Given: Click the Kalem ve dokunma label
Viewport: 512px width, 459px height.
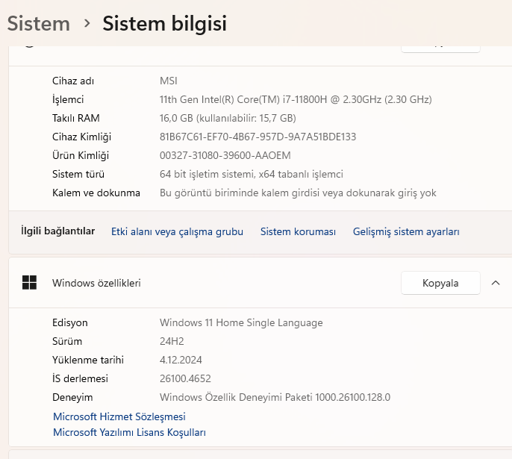Looking at the screenshot, I should pos(96,193).
